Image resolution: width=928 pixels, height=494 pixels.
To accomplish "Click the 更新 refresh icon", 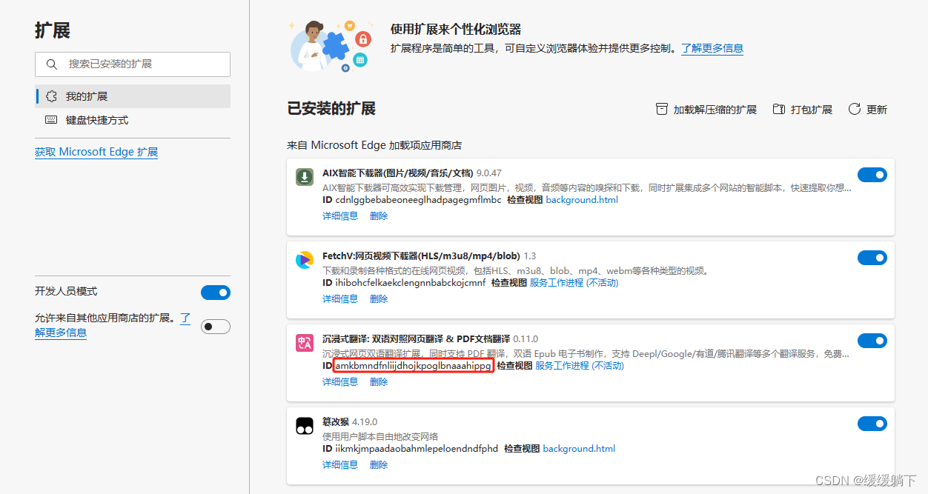I will click(855, 110).
